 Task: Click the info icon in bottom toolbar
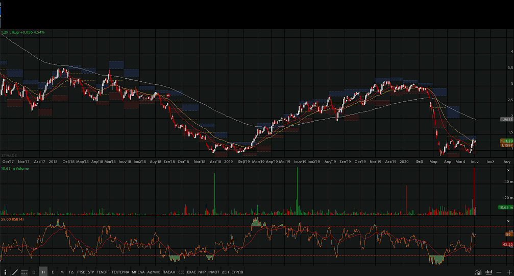pos(5,272)
